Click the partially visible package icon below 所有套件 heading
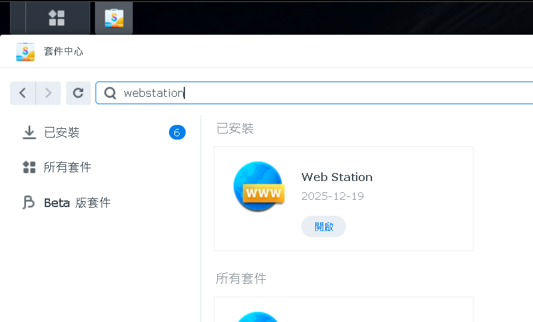 [258, 316]
